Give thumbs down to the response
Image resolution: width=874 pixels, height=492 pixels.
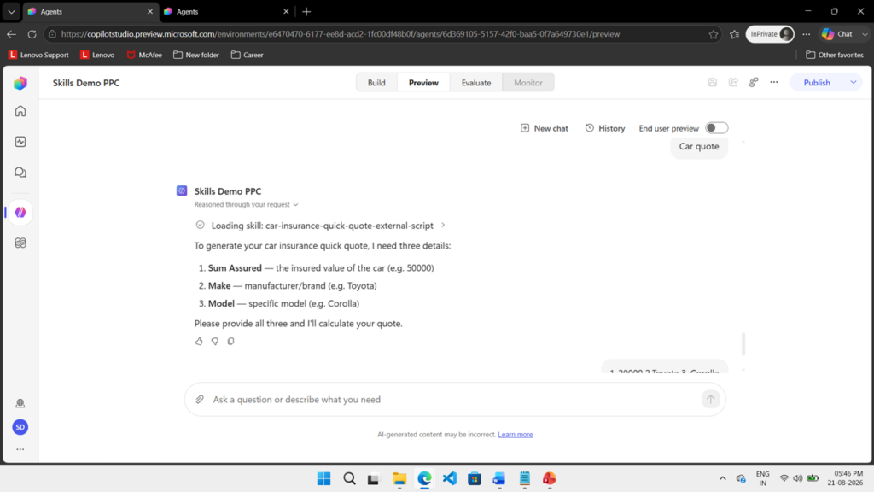click(x=214, y=342)
